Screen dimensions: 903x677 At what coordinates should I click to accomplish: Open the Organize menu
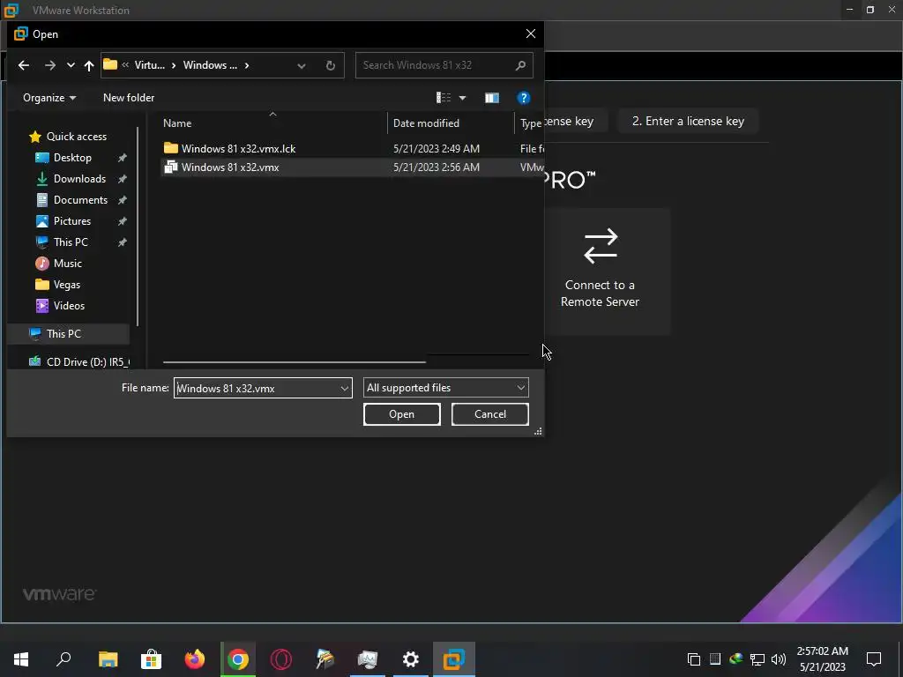coord(49,98)
